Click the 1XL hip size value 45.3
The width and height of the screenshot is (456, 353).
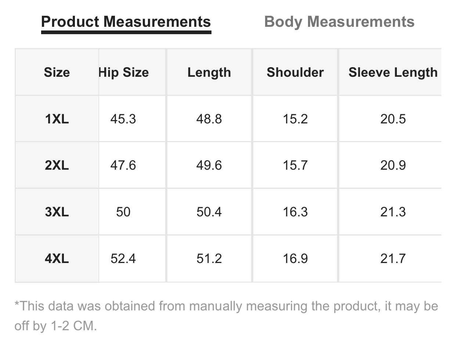pyautogui.click(x=123, y=119)
